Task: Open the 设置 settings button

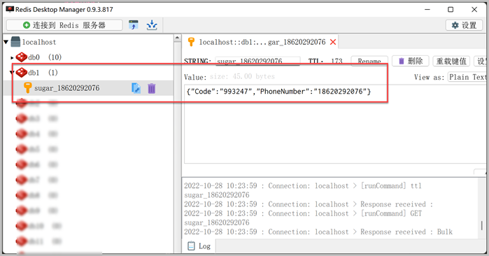Action: coord(464,25)
